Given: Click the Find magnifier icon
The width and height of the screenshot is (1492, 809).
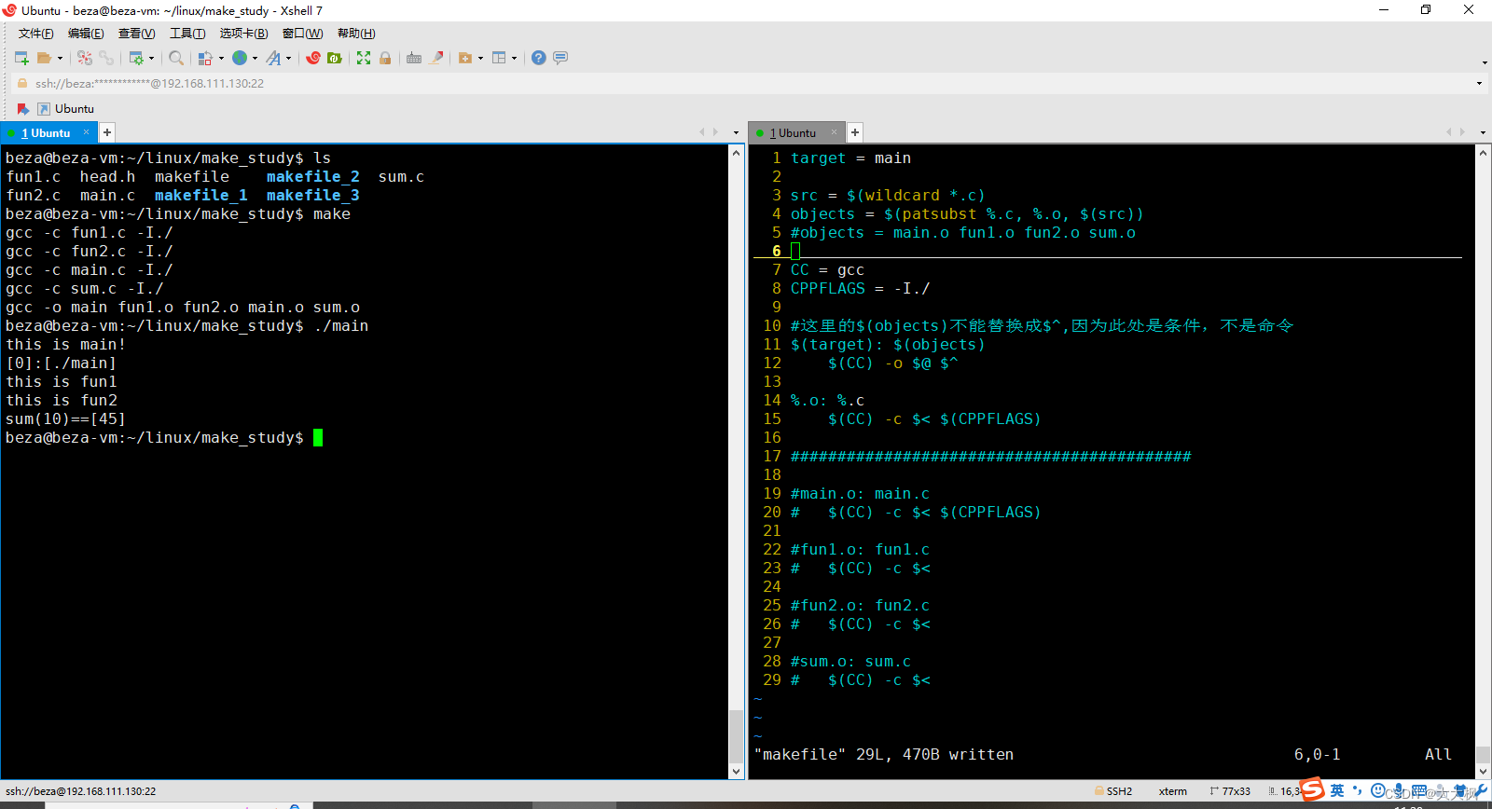Looking at the screenshot, I should coord(175,58).
